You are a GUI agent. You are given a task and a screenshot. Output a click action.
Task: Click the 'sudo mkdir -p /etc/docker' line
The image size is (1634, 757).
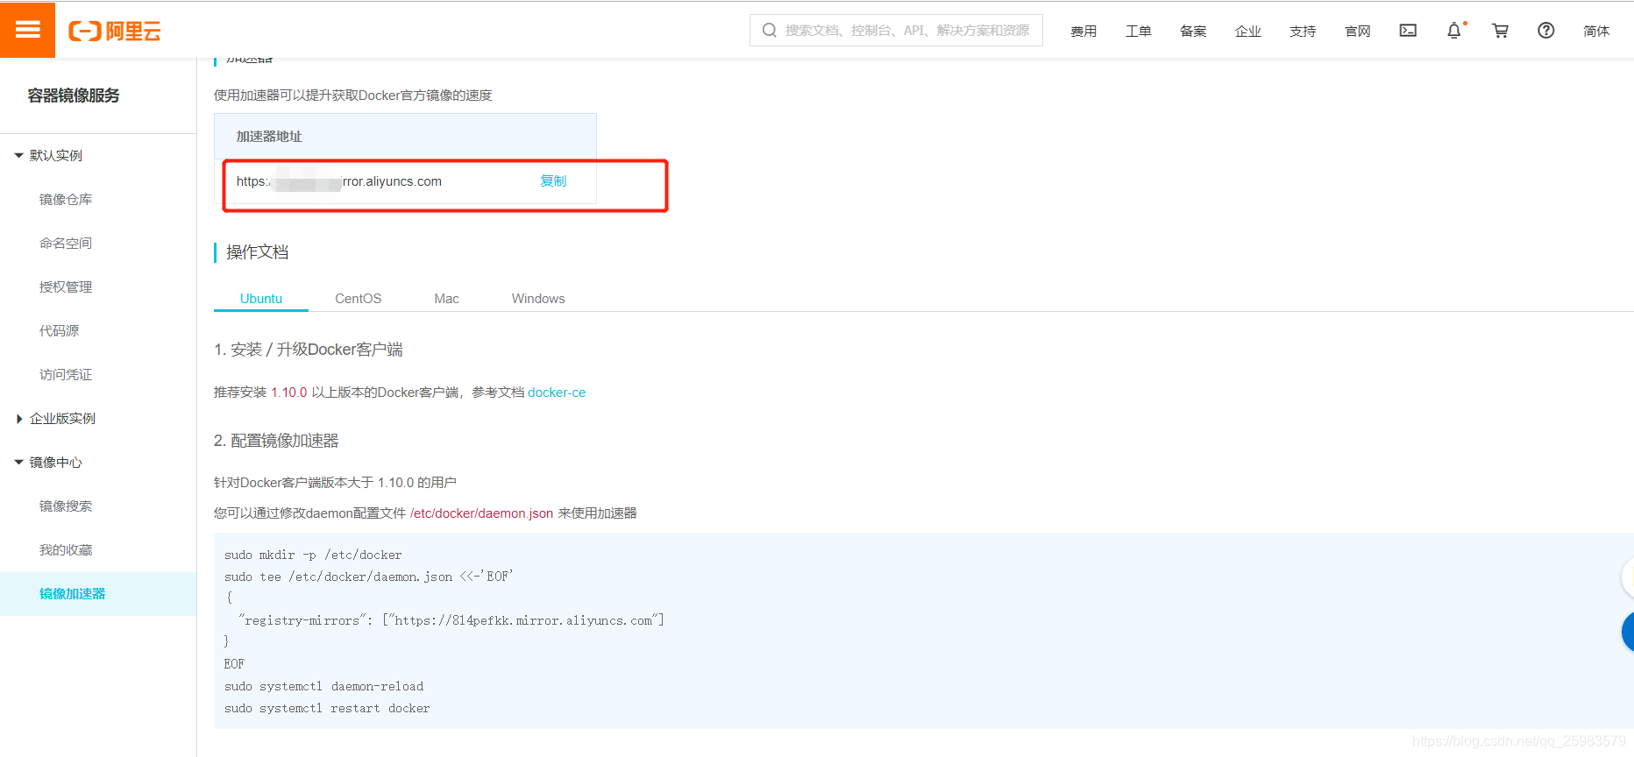coord(313,555)
